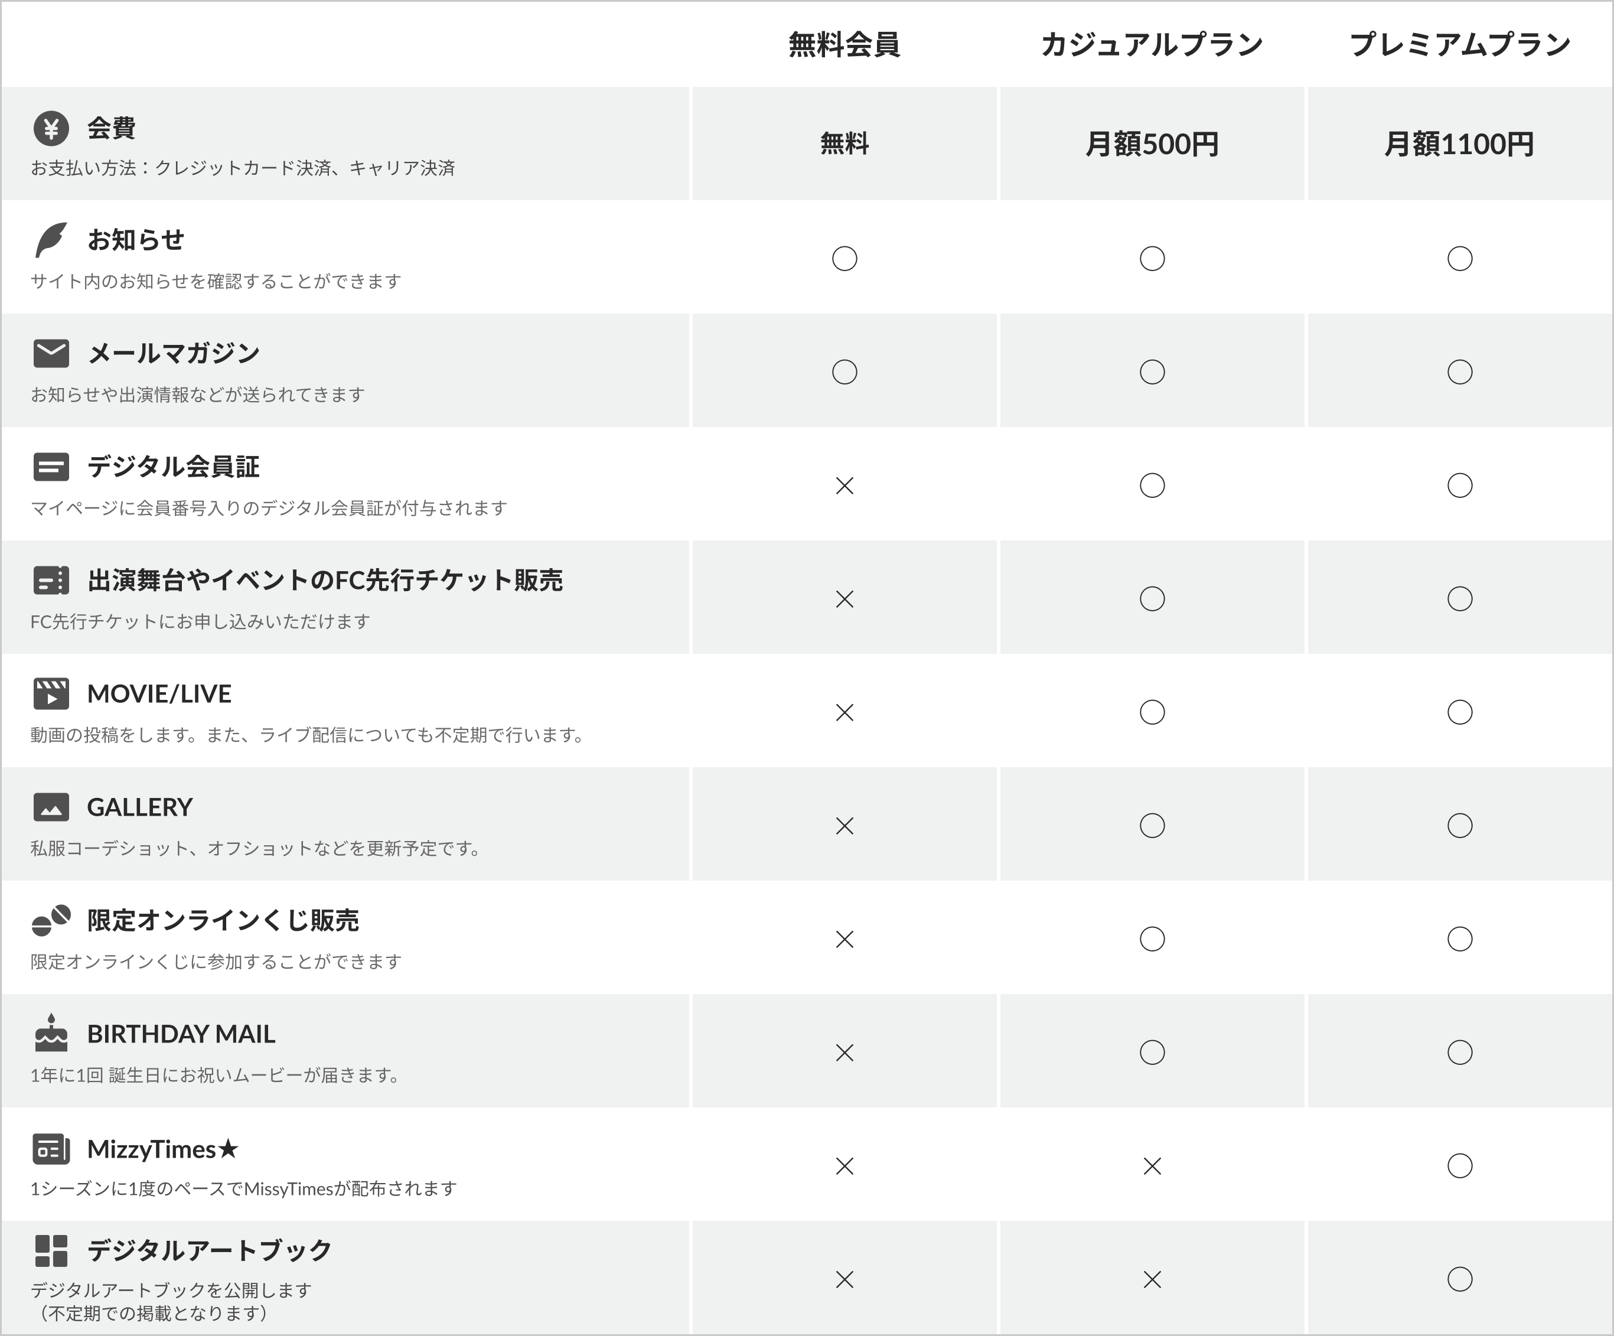This screenshot has width=1614, height=1336.
Task: Click the clapperboard icon for MOVIE/LIVE
Action: coord(51,693)
